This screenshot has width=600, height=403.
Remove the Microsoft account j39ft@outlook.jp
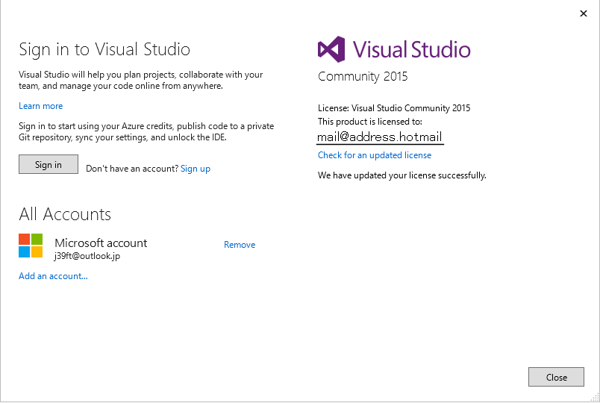point(240,245)
